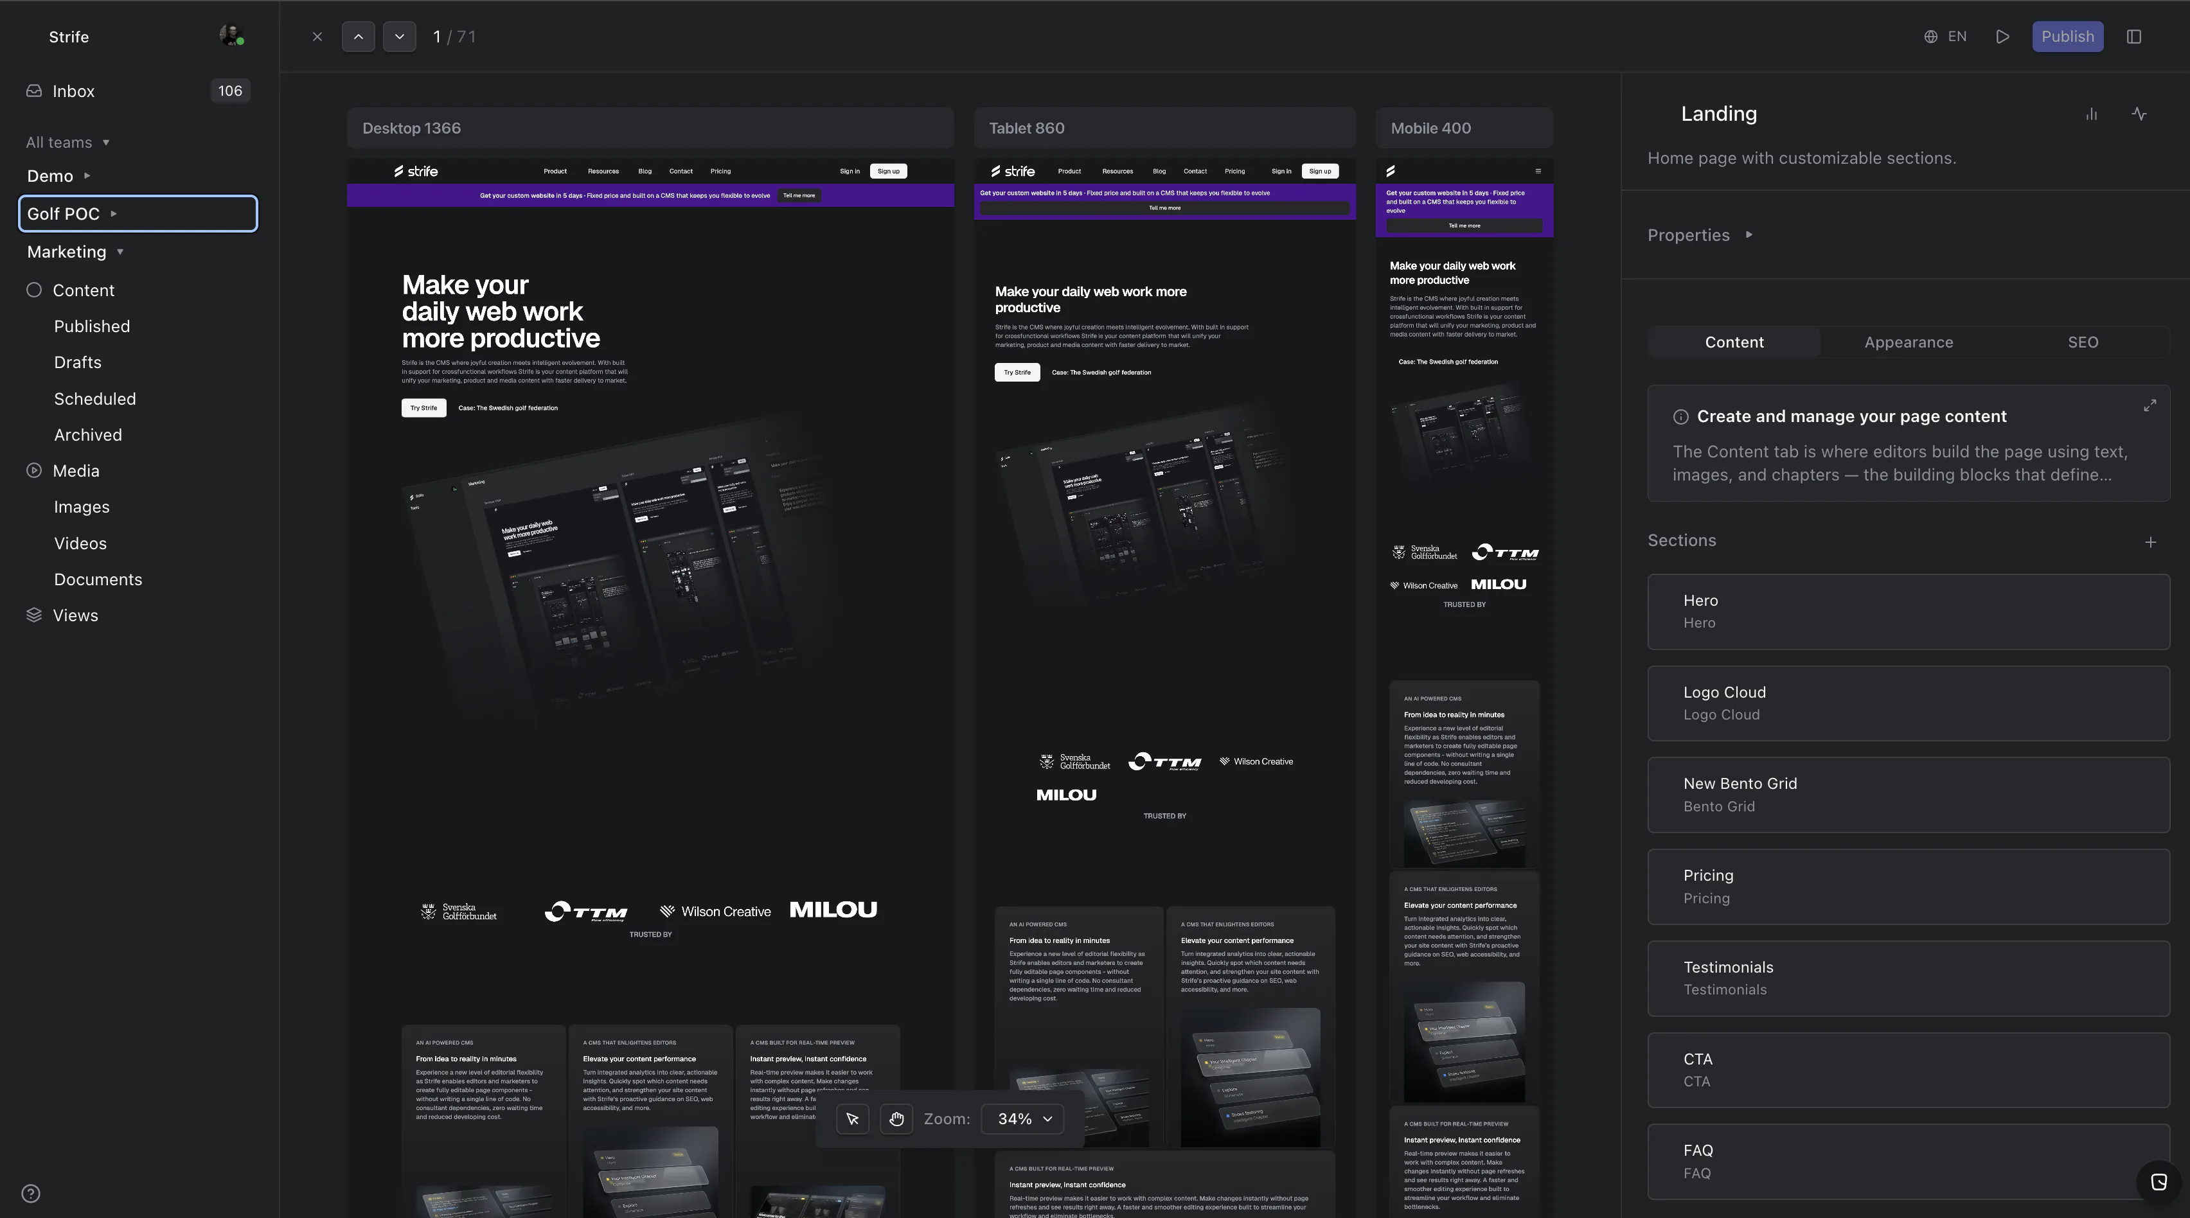Expand the Properties section

1700,234
